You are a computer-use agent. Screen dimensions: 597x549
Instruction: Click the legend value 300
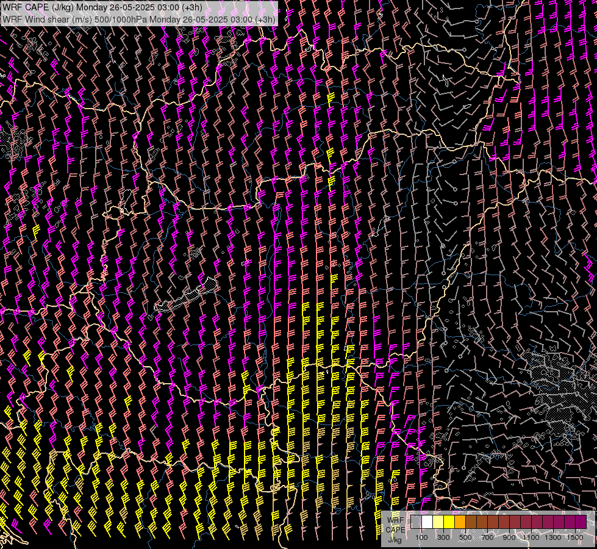tap(443, 537)
